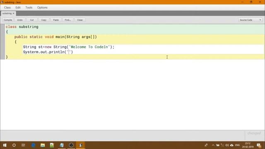The height and width of the screenshot is (149, 265).
Task: Place cursor inside println parentheses
Action: point(69,52)
